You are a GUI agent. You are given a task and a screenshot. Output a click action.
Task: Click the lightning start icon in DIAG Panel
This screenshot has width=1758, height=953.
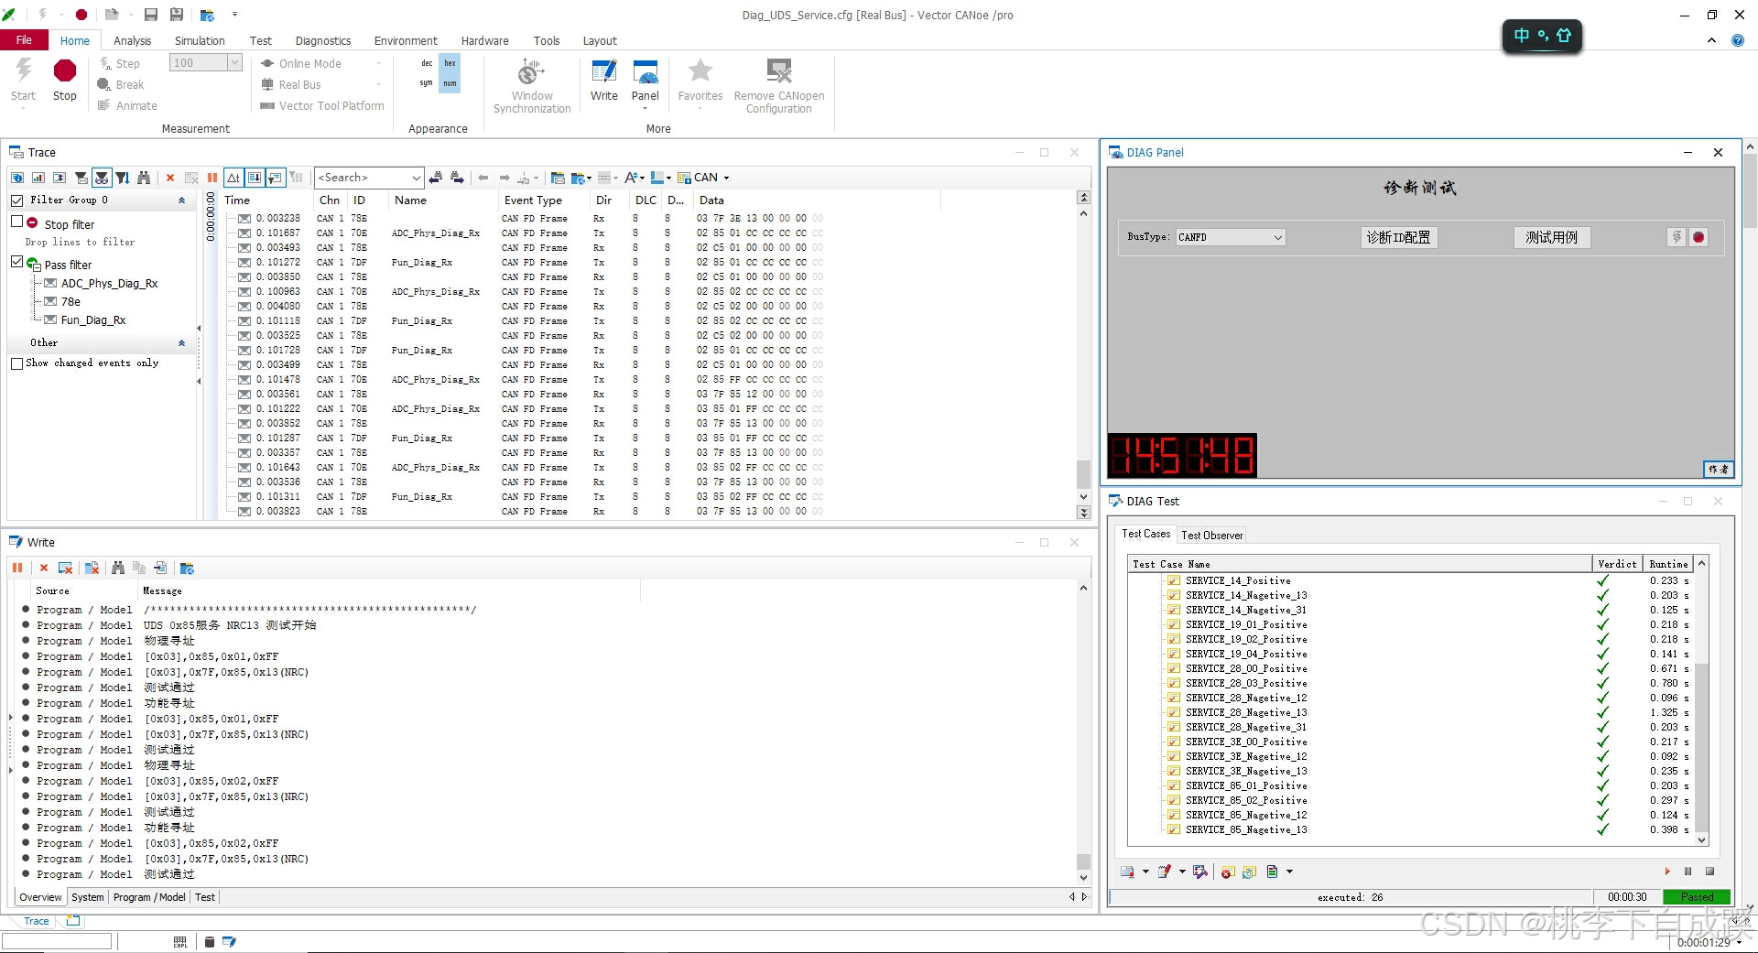pyautogui.click(x=1677, y=237)
